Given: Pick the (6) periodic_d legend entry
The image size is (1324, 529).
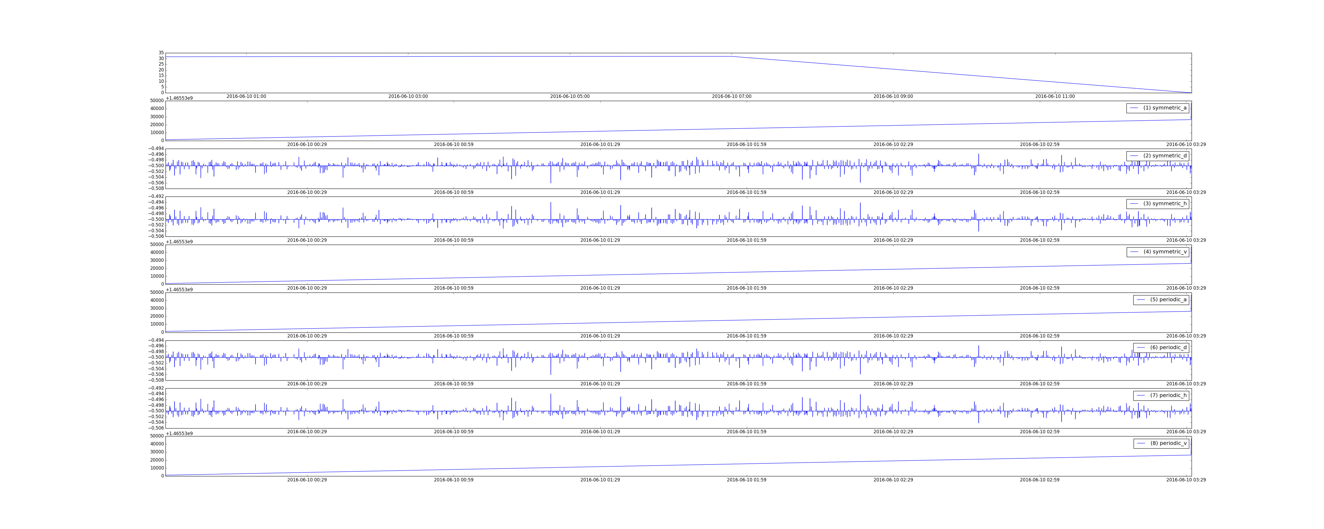Looking at the screenshot, I should coord(1161,348).
